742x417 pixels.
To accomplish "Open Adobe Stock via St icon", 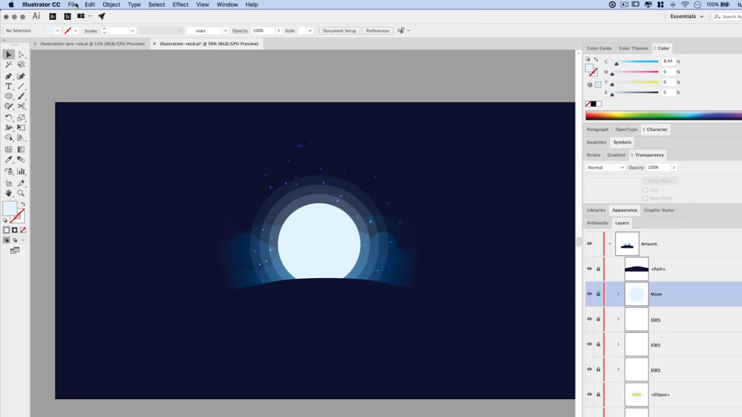I will (67, 16).
